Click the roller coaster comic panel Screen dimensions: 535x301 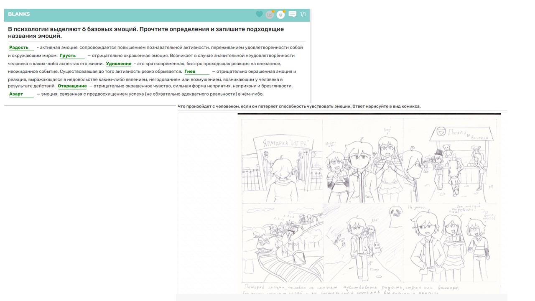[x=282, y=243]
